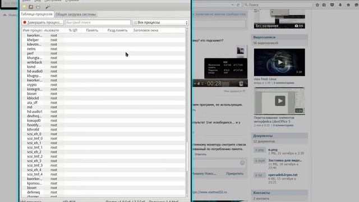Play the rosa fresh Linux video thumbnail

coord(279,62)
